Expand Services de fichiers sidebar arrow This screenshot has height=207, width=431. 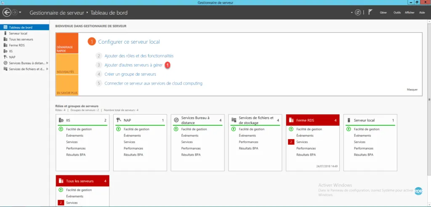click(x=47, y=69)
